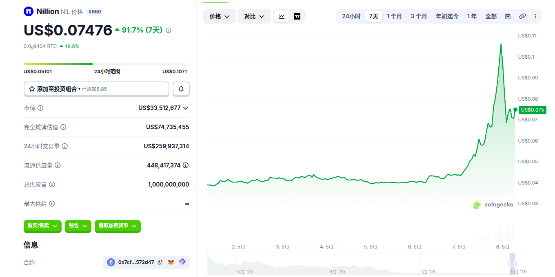555x277 pixels.
Task: Click total supply value 1,000,000,000
Action: tap(169, 185)
